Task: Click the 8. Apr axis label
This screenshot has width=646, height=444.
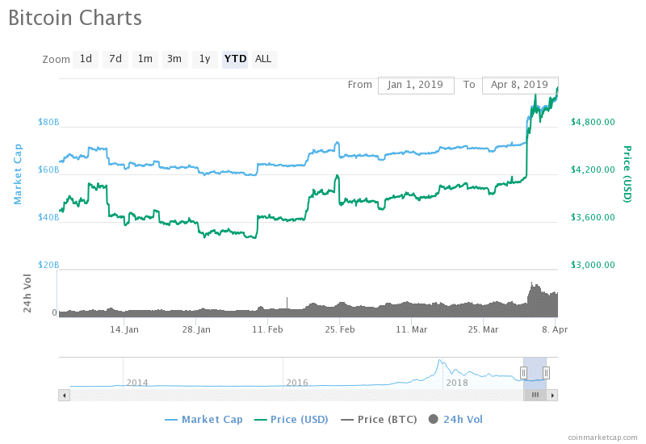Action: pyautogui.click(x=555, y=329)
